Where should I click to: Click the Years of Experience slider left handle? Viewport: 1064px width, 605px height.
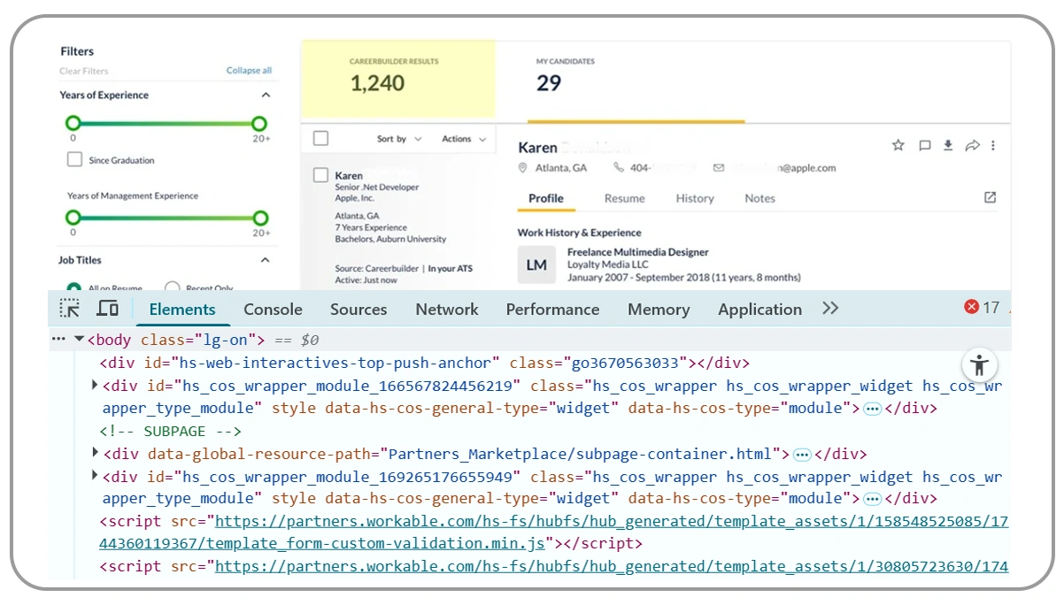73,124
